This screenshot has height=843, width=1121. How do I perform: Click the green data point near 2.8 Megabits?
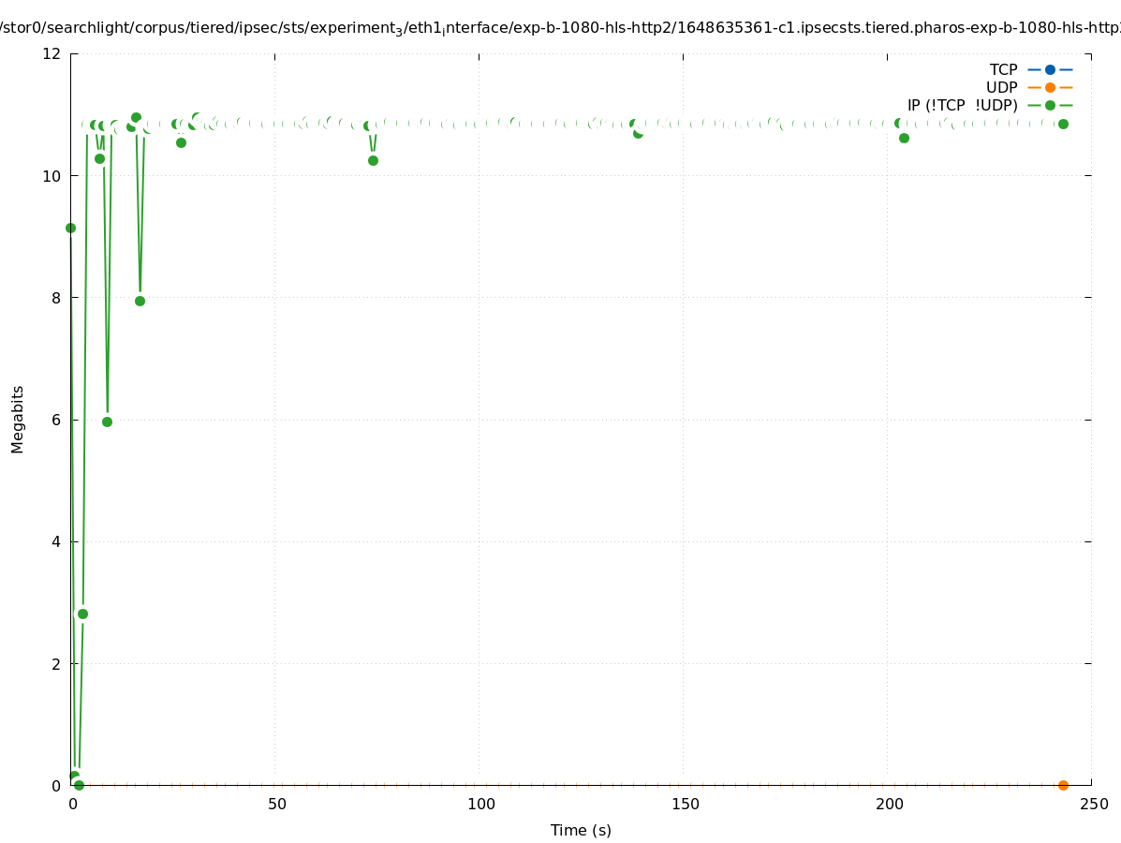[82, 614]
